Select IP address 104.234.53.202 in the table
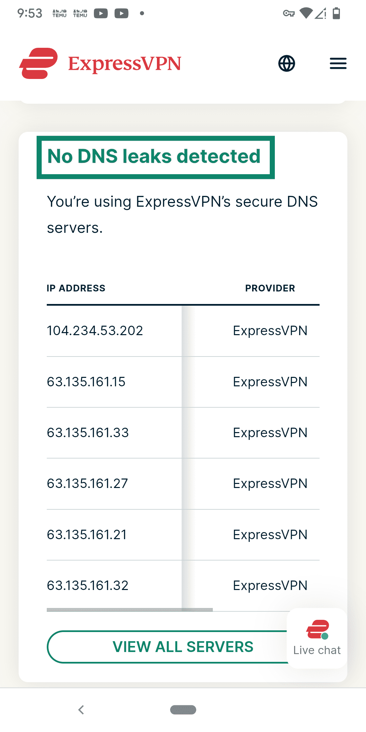This screenshot has width=366, height=732. click(95, 331)
